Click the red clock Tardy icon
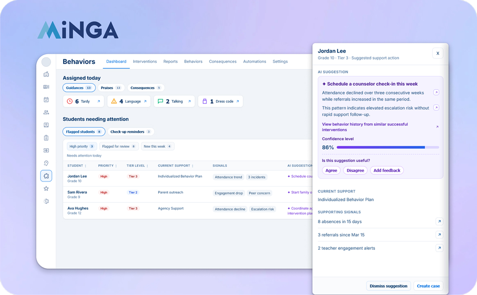This screenshot has width=477, height=295. [69, 101]
